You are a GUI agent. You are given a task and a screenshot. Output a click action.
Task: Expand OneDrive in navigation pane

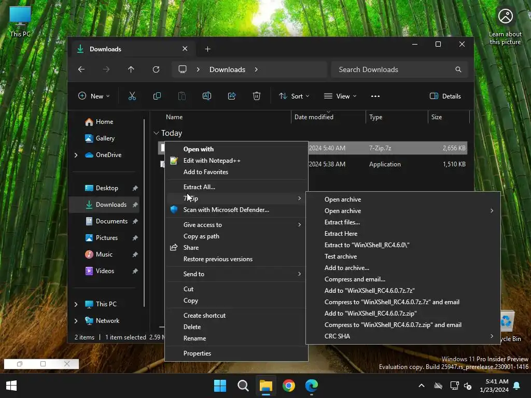(76, 155)
